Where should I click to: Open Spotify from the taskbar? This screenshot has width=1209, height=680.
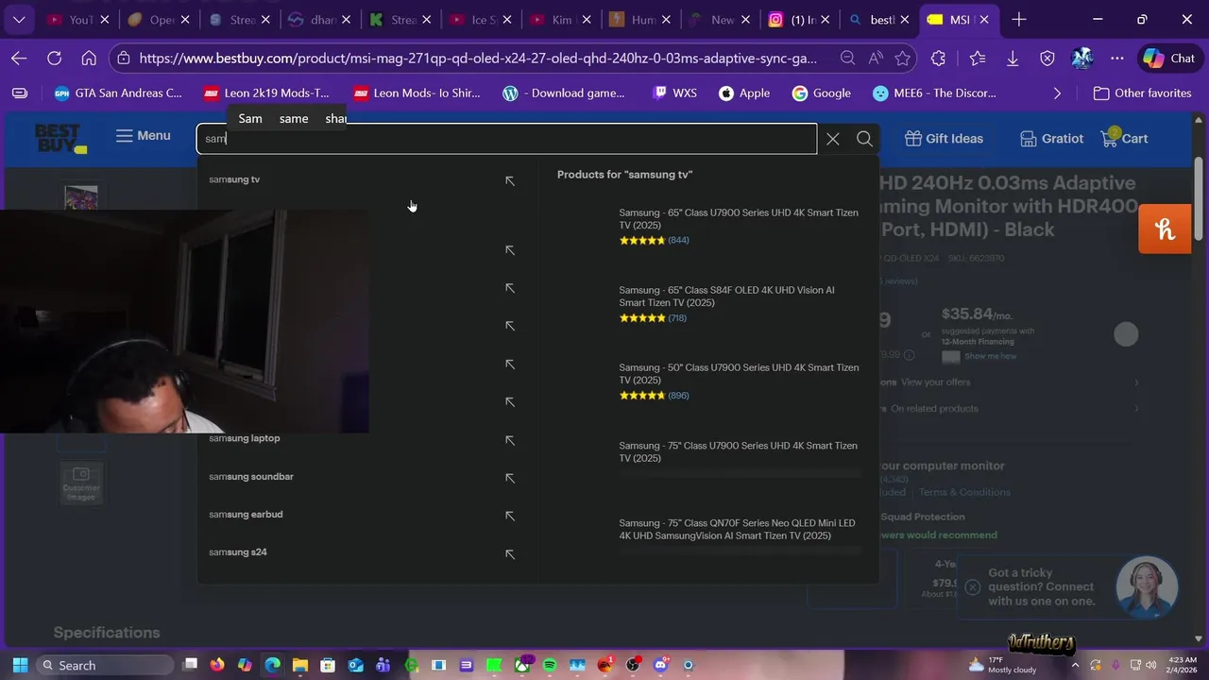pos(550,665)
